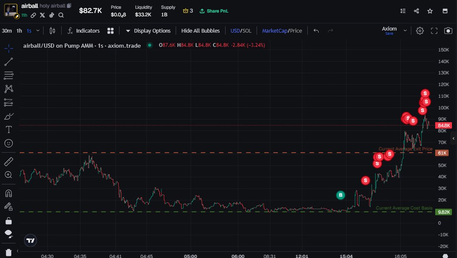Click the airball token avatar image

[11, 10]
